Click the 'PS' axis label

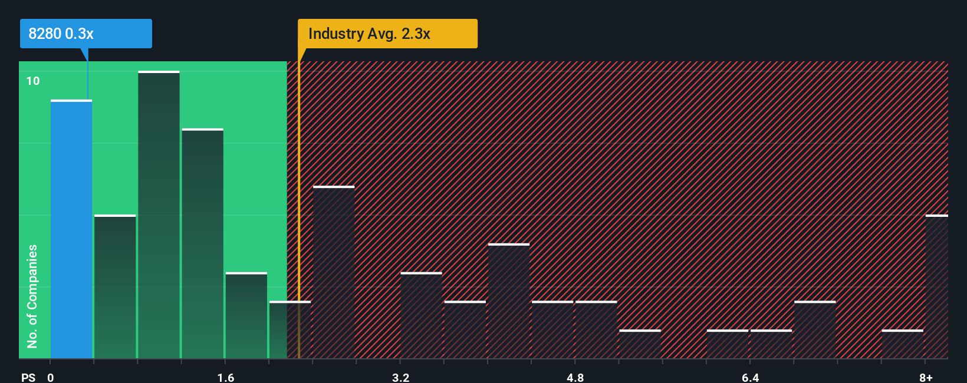click(28, 377)
